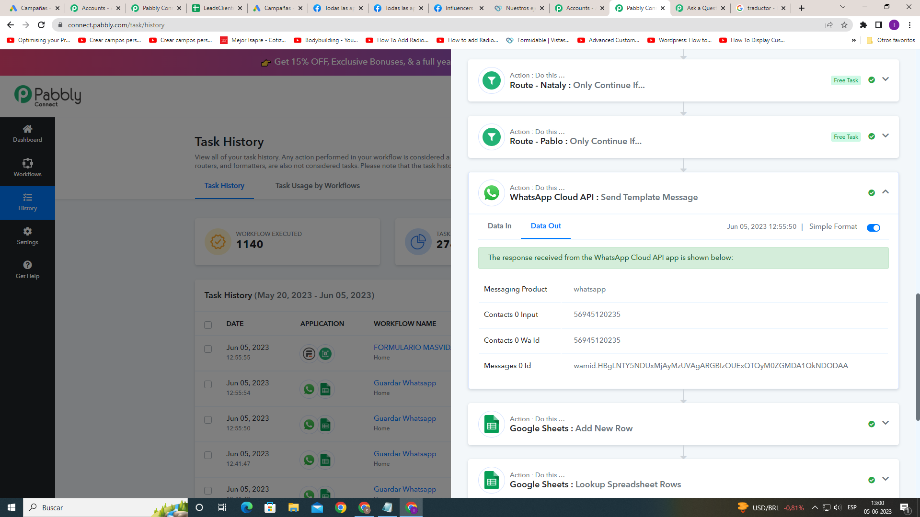Click the Pabbly Connect logo
Screen dimensions: 920x517
47,96
